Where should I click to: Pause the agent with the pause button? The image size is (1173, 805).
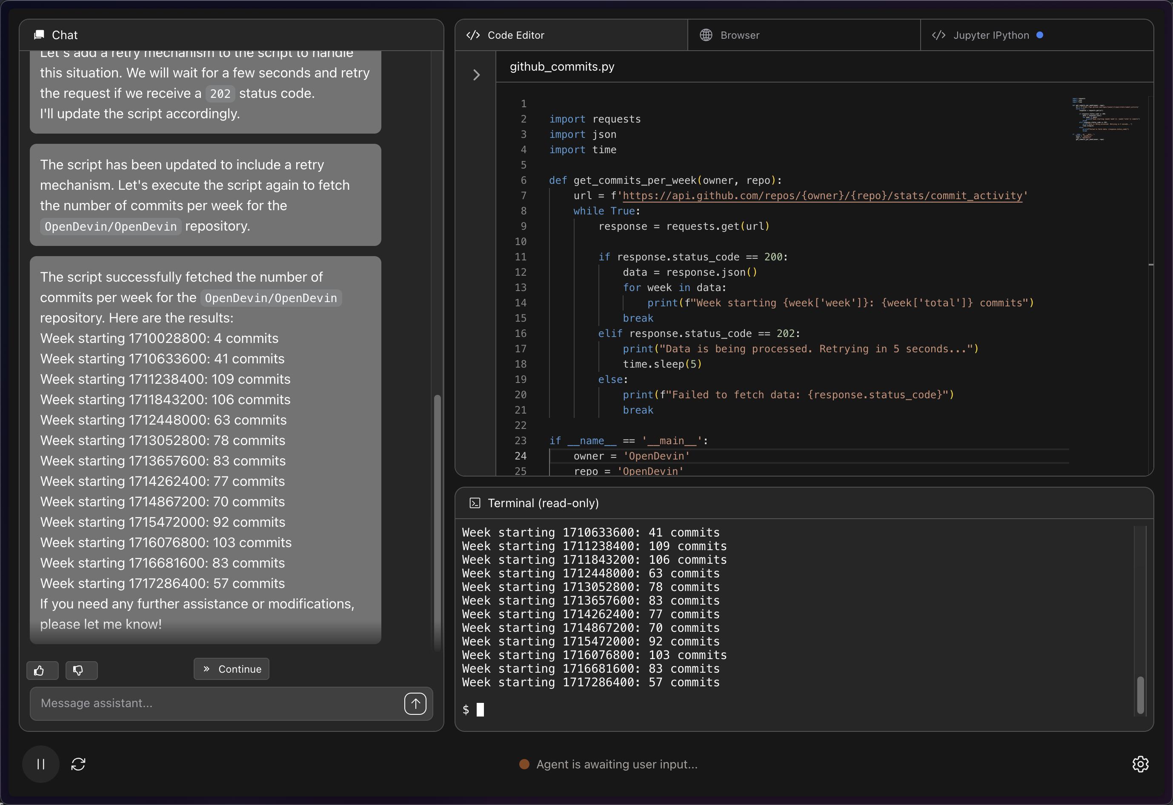pos(41,764)
